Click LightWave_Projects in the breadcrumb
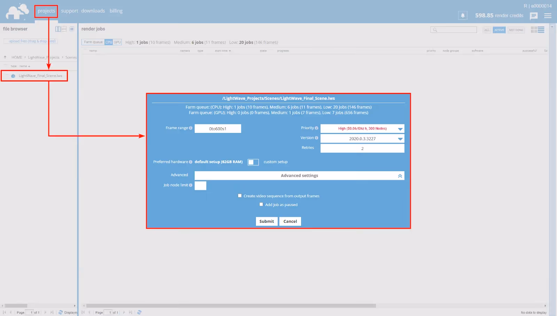Screen dimensions: 557x316 [44, 57]
